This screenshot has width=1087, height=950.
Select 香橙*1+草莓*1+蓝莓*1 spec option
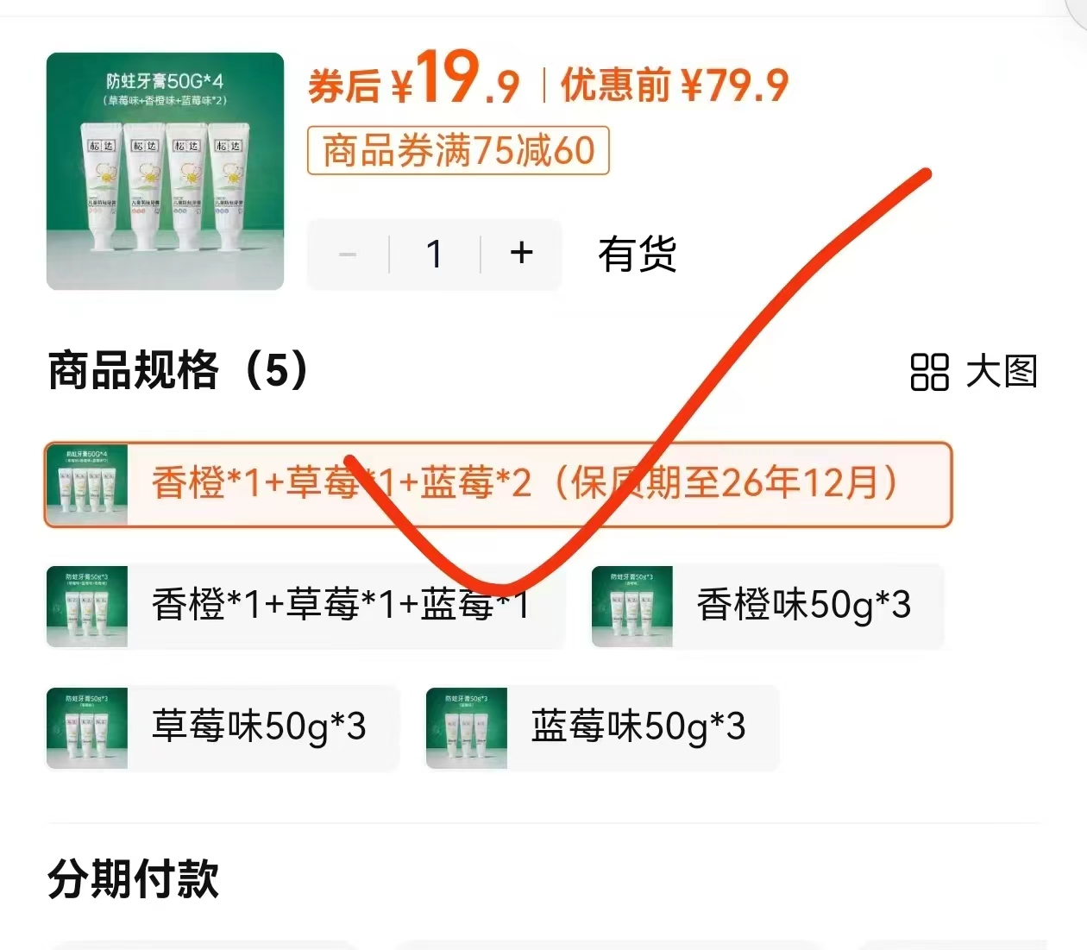click(x=305, y=605)
